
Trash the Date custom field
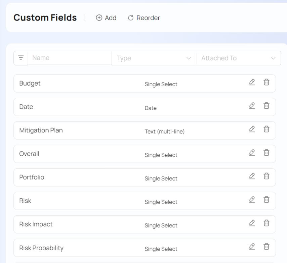(x=266, y=106)
